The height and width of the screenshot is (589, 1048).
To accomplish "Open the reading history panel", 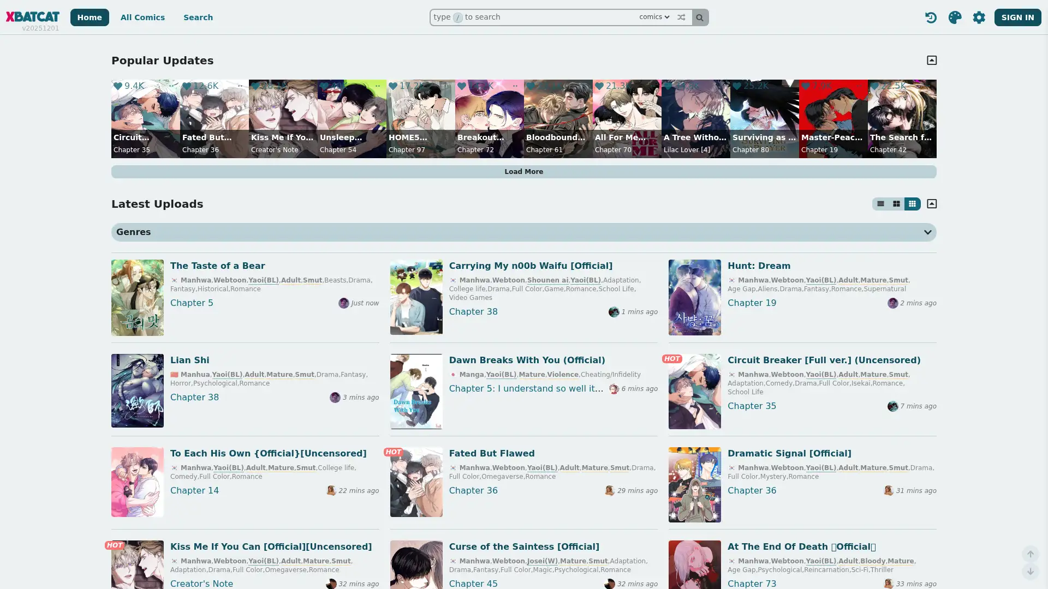I will 931,17.
